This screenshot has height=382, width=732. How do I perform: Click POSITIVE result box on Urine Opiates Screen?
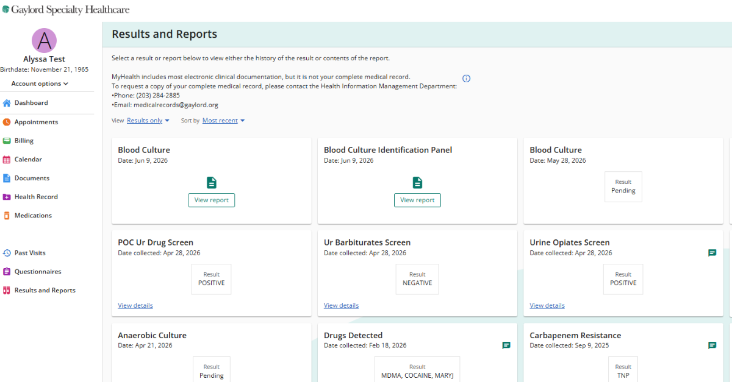(x=623, y=279)
